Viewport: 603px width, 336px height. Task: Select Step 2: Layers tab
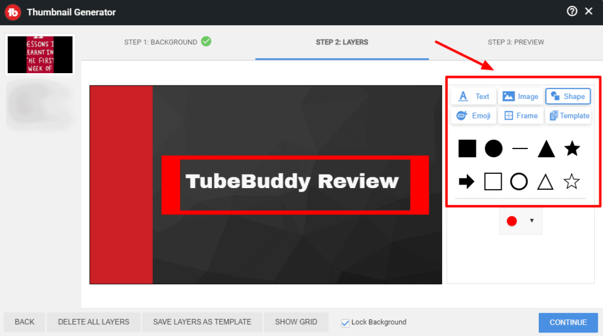342,42
